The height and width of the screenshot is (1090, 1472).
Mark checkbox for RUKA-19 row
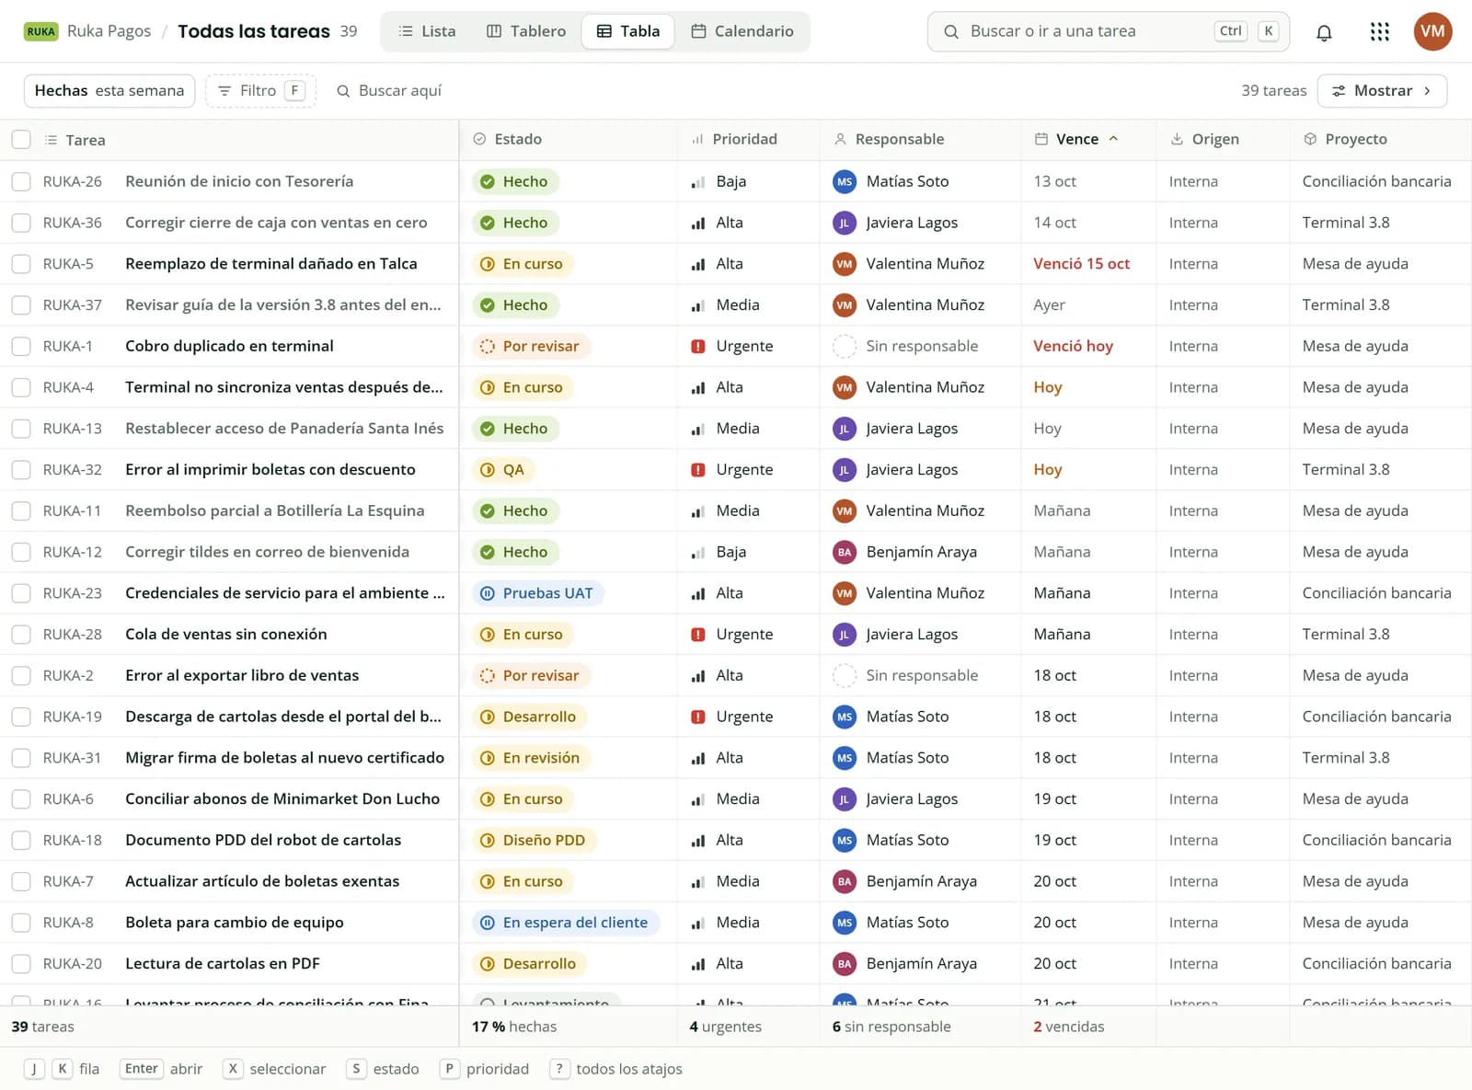21,717
